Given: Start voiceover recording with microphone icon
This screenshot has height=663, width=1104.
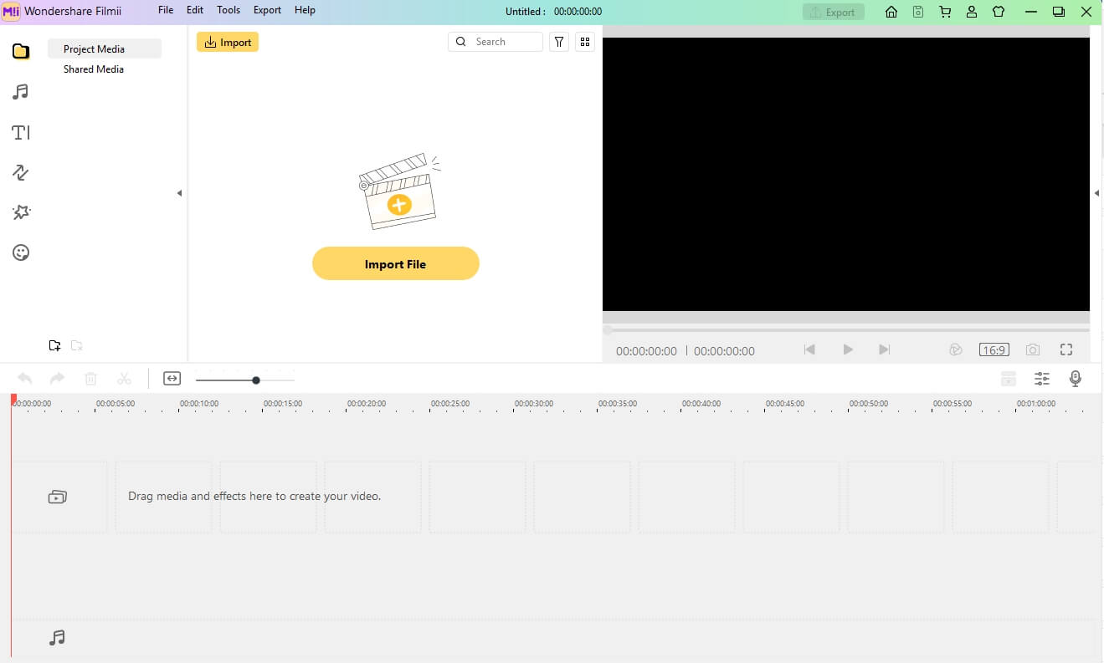Looking at the screenshot, I should [x=1076, y=379].
